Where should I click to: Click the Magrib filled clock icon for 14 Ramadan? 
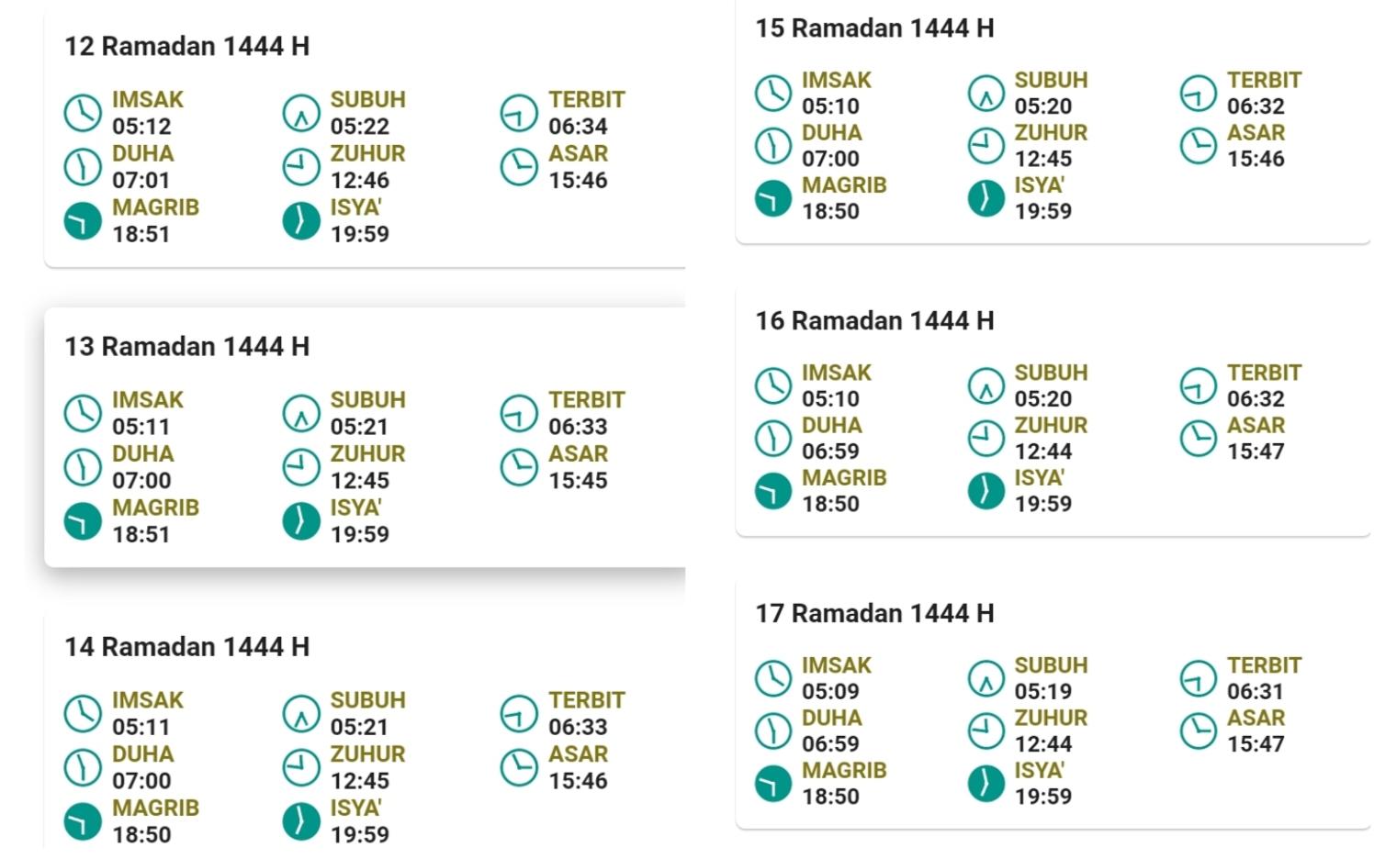click(83, 821)
